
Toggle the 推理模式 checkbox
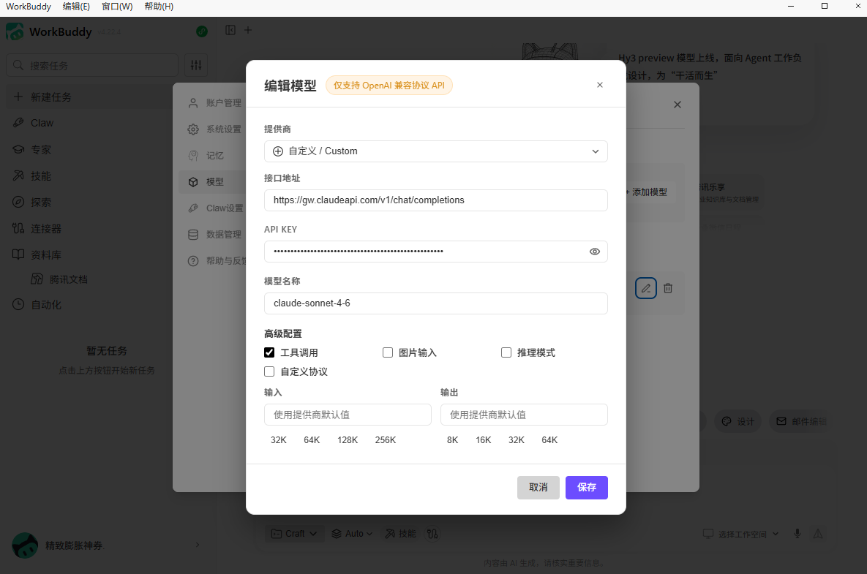point(506,352)
